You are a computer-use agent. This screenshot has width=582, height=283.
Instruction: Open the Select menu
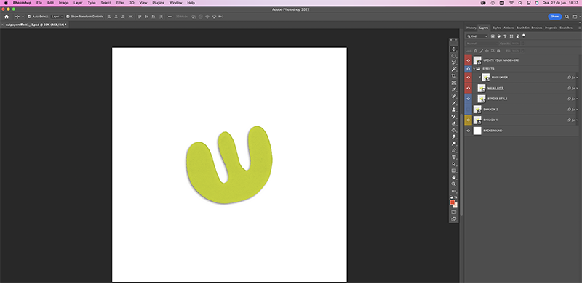tap(105, 3)
